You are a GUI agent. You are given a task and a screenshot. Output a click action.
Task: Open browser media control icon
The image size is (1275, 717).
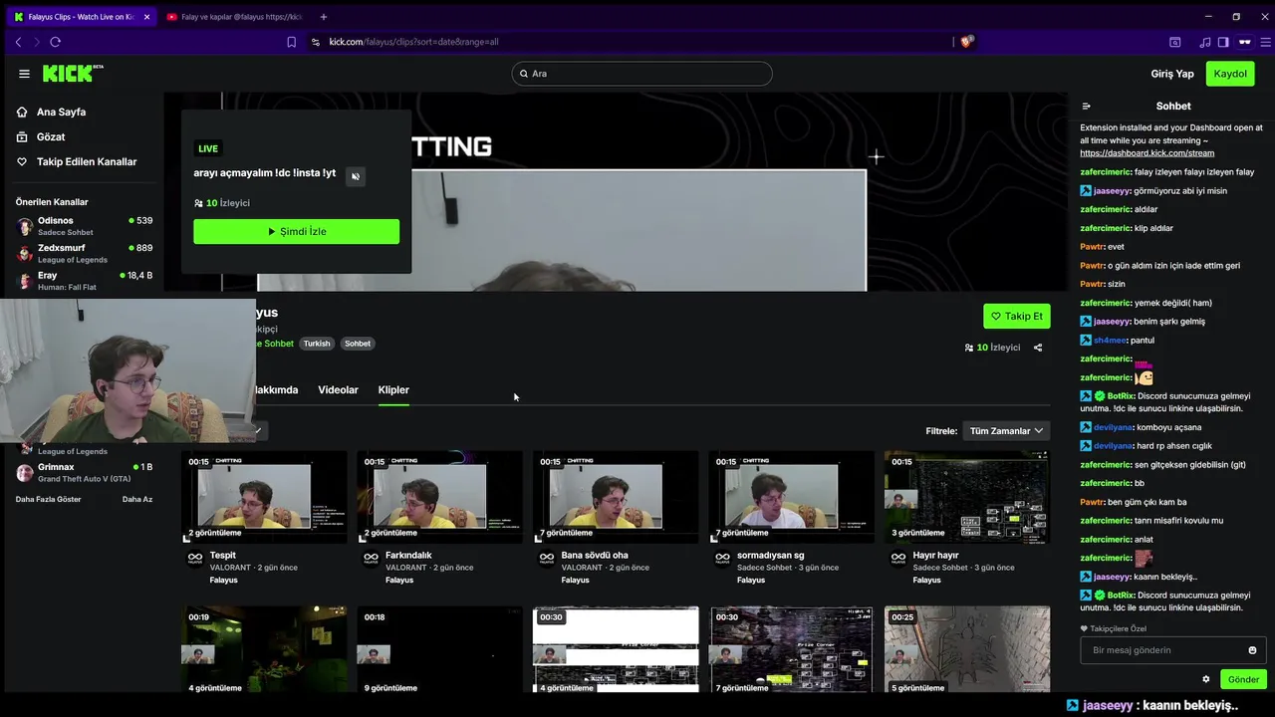coord(1205,42)
